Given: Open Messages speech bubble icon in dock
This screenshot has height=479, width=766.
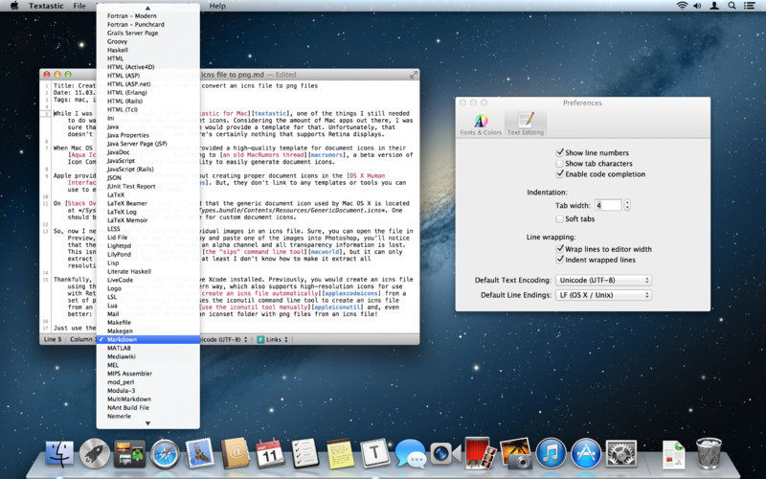Looking at the screenshot, I should click(x=411, y=453).
